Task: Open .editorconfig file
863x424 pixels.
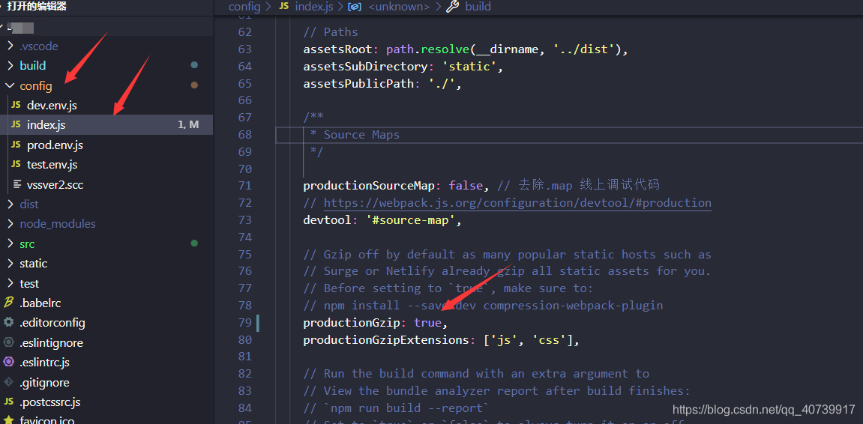Action: coord(52,322)
